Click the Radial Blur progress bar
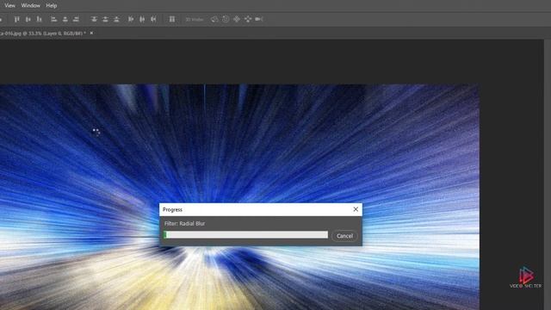The height and width of the screenshot is (310, 551). pos(245,235)
